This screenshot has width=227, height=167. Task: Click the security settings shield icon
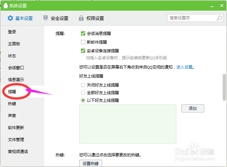[x=46, y=18]
